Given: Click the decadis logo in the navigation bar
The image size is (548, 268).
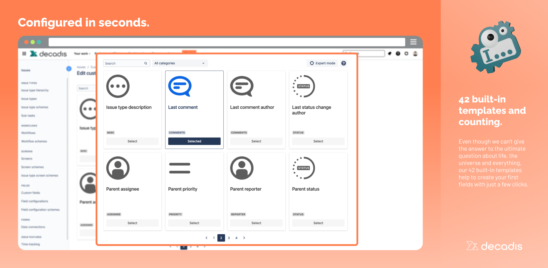Looking at the screenshot, I should (x=48, y=54).
